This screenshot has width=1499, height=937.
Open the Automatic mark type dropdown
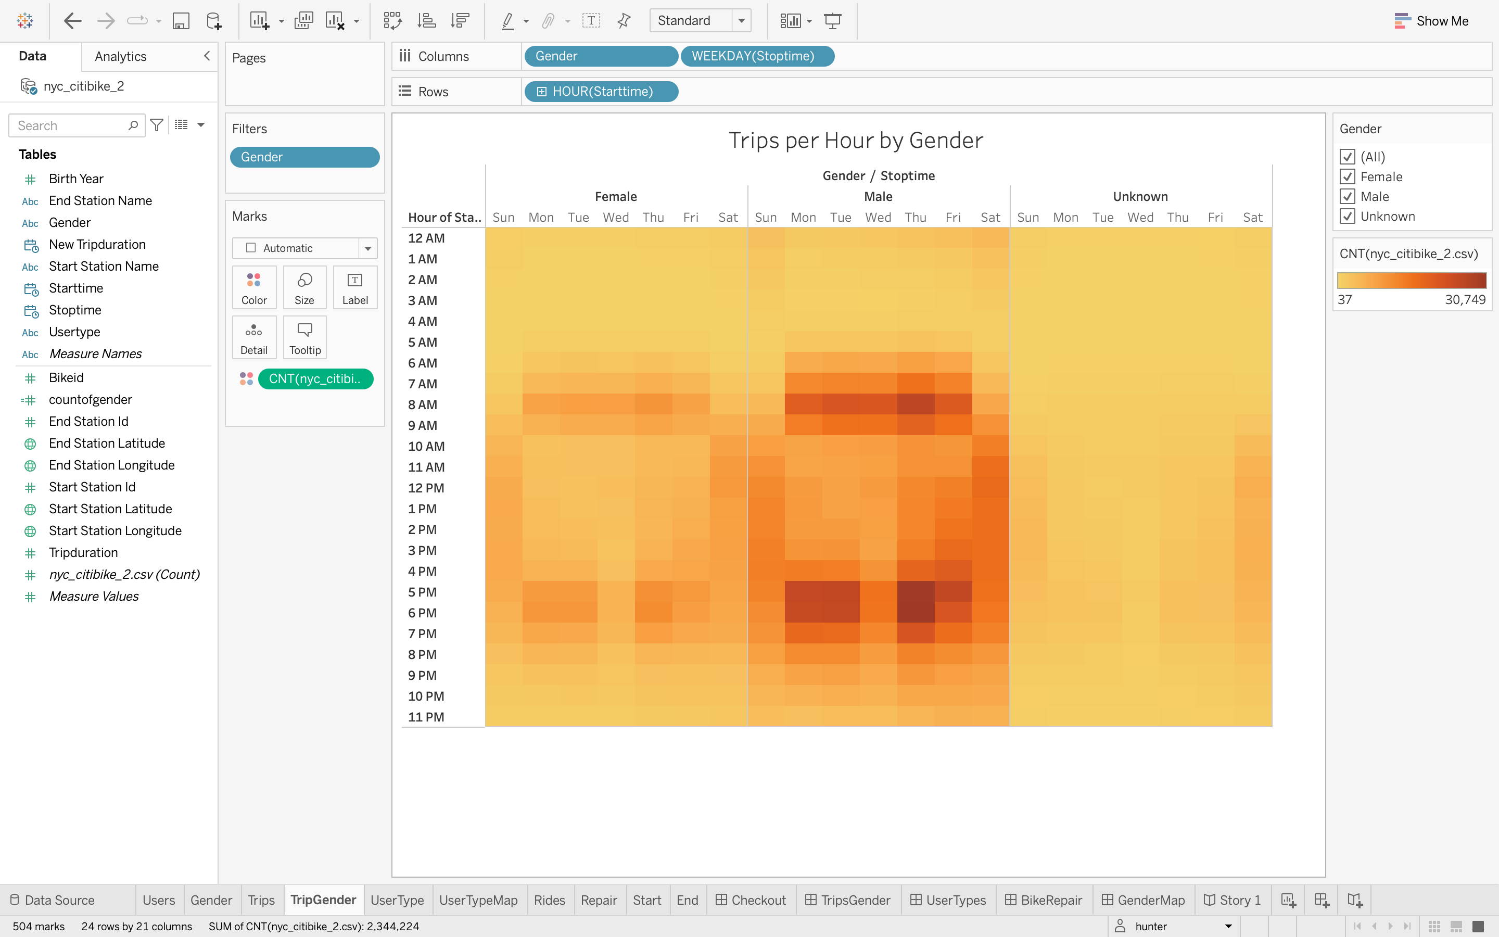pos(367,248)
